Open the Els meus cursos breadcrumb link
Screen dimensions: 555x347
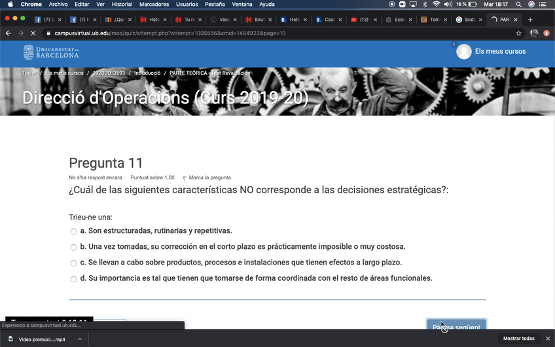tap(64, 73)
